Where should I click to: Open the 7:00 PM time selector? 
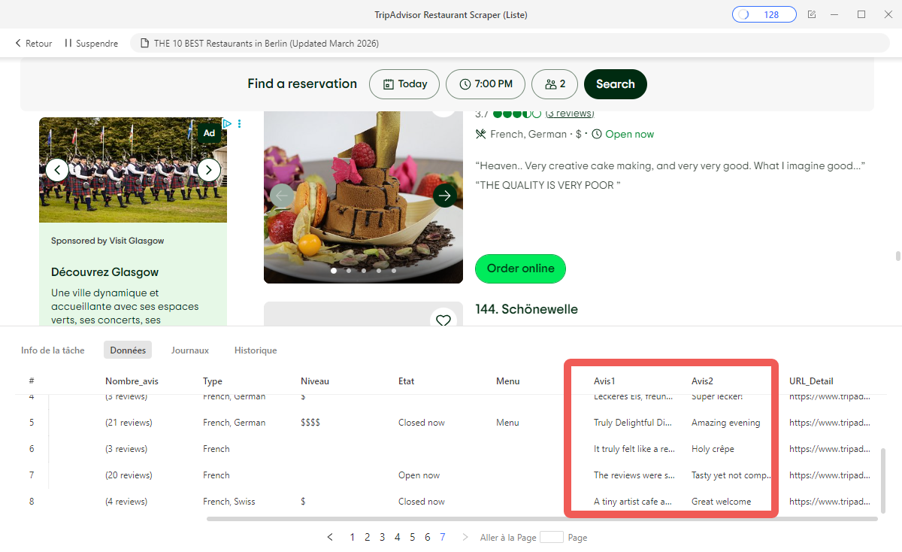click(485, 84)
